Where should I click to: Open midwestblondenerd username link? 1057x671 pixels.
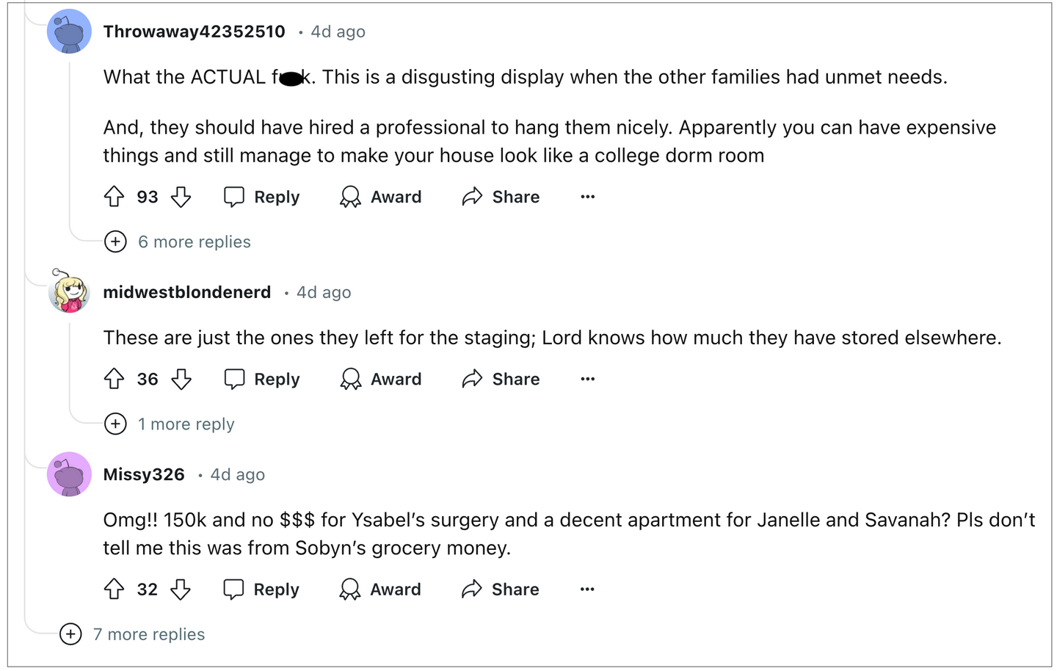point(187,292)
